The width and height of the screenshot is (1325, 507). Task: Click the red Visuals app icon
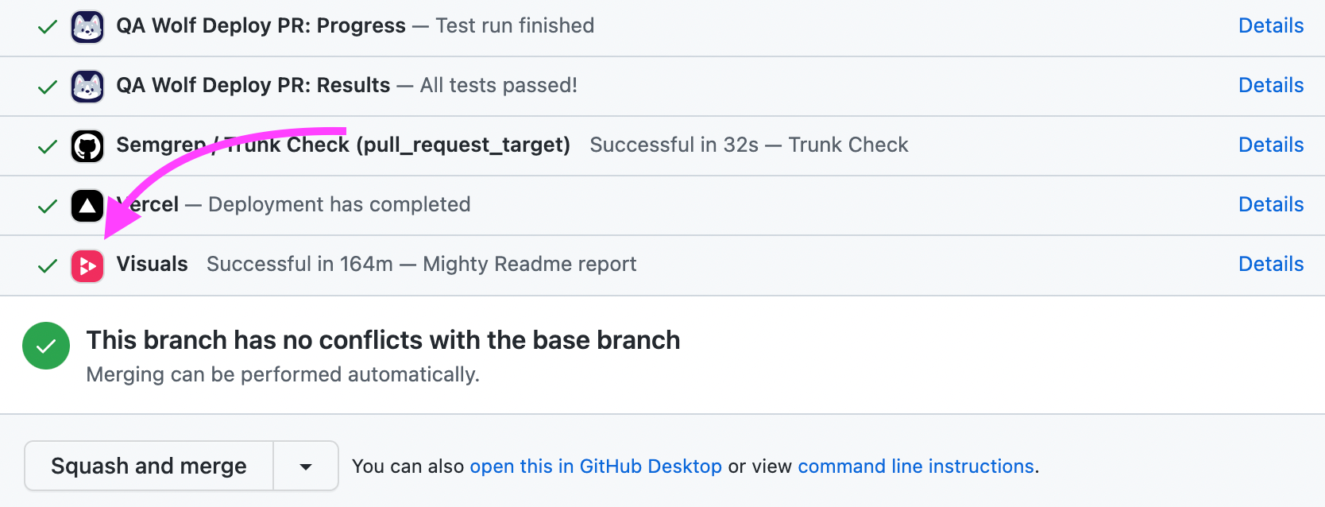pos(87,266)
